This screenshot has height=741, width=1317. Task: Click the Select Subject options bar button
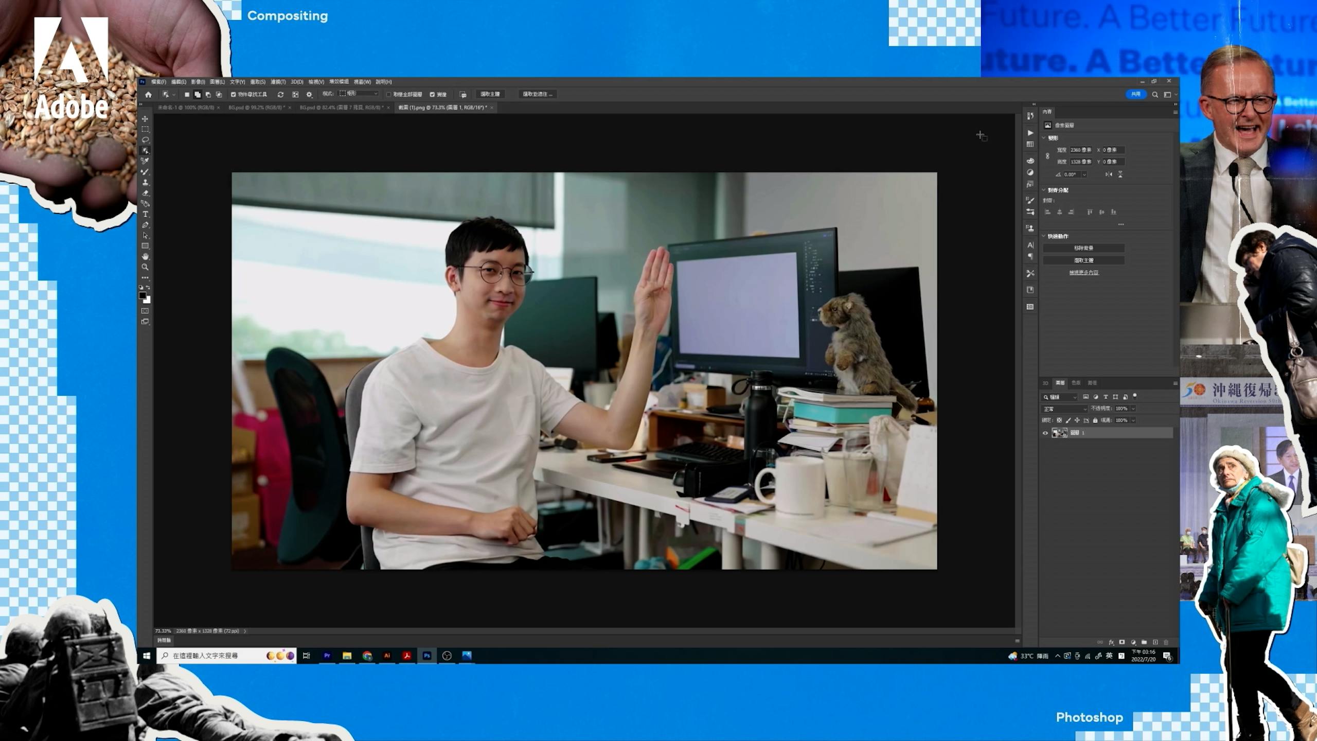tap(490, 94)
